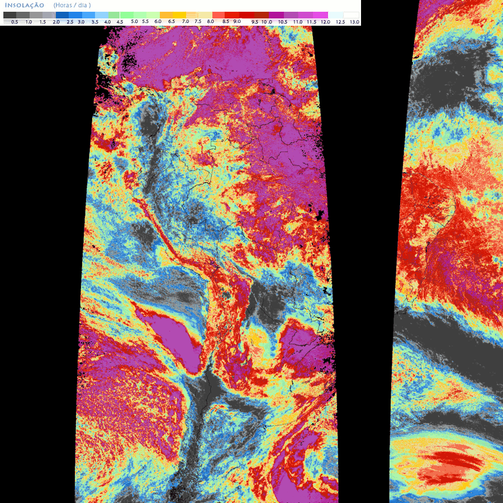This screenshot has height=503, width=503.
Task: Click the '0.5' legend value
Action: (15, 22)
